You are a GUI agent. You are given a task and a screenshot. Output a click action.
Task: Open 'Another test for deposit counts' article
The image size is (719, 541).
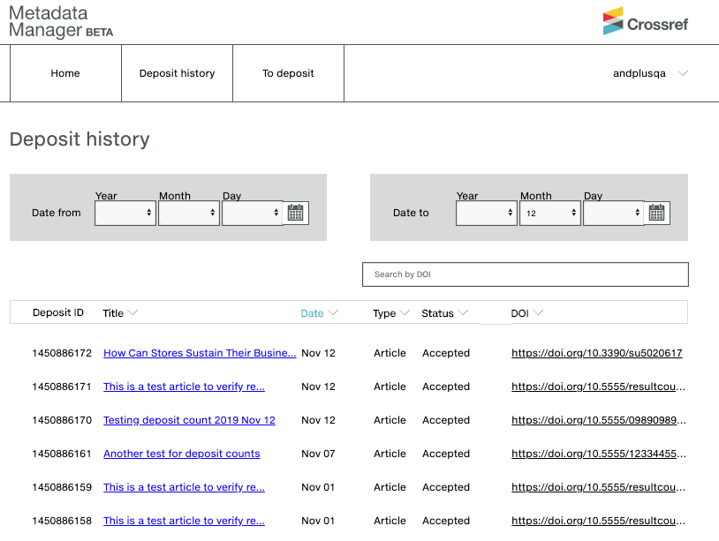pyautogui.click(x=181, y=454)
